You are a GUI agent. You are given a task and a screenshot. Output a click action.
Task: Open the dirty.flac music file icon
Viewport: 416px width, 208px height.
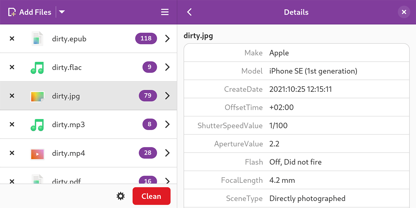(x=37, y=67)
